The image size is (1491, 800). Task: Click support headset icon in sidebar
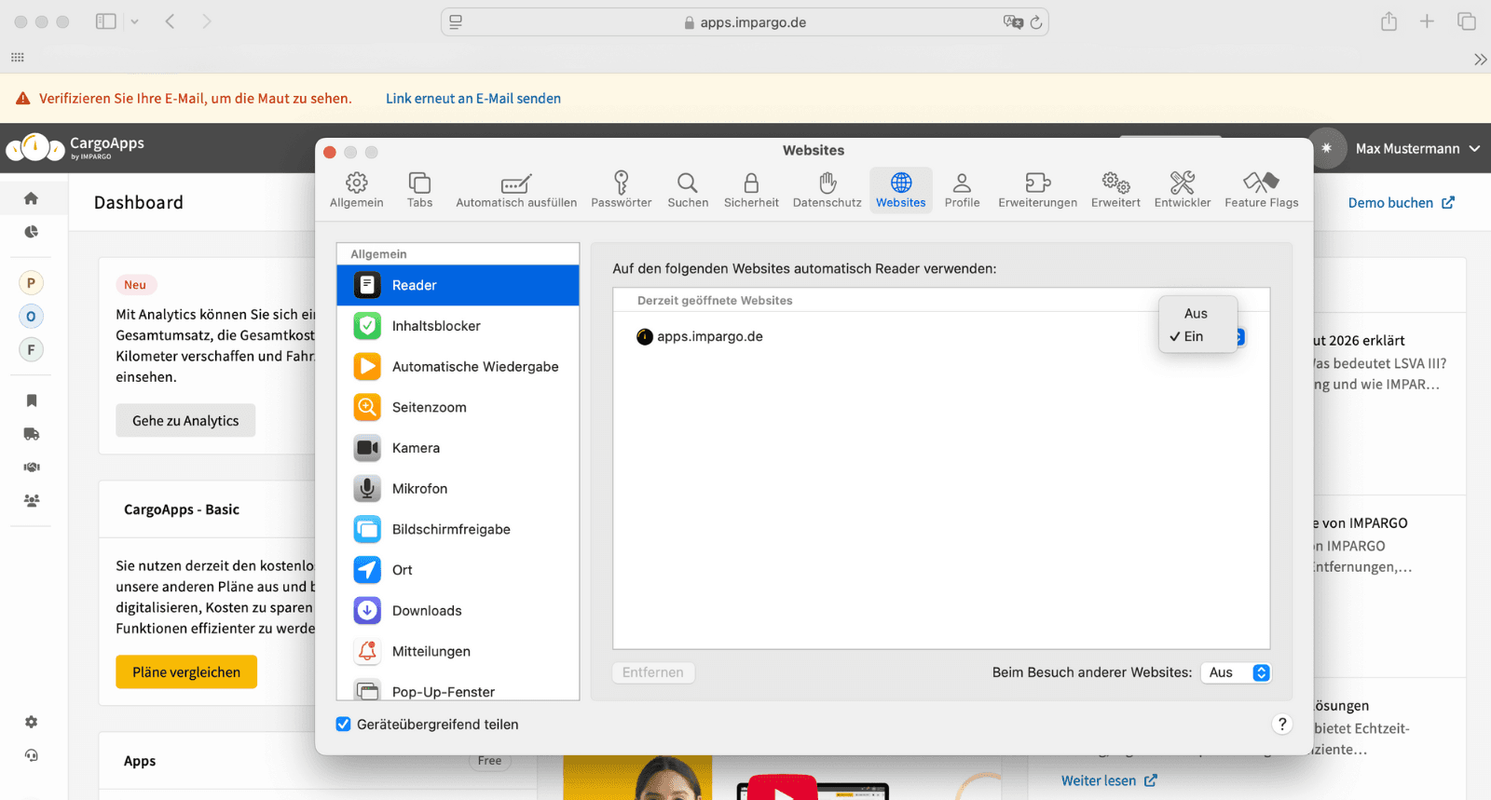[x=31, y=755]
